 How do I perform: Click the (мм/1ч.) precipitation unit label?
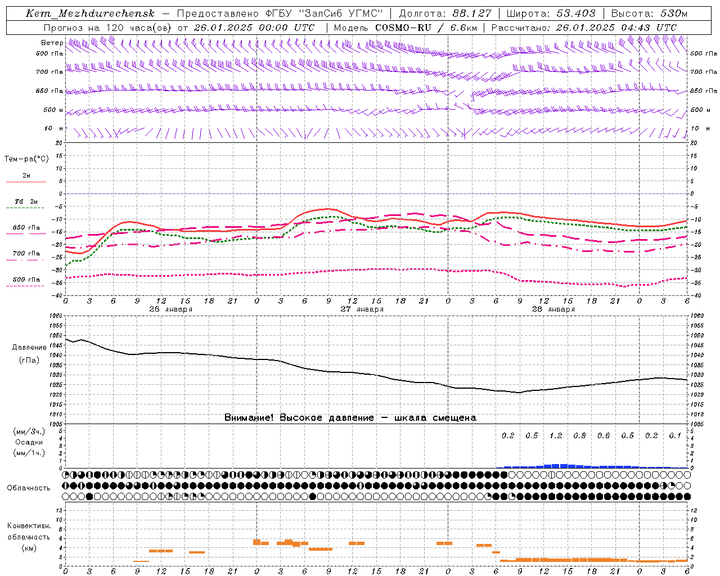point(29,453)
